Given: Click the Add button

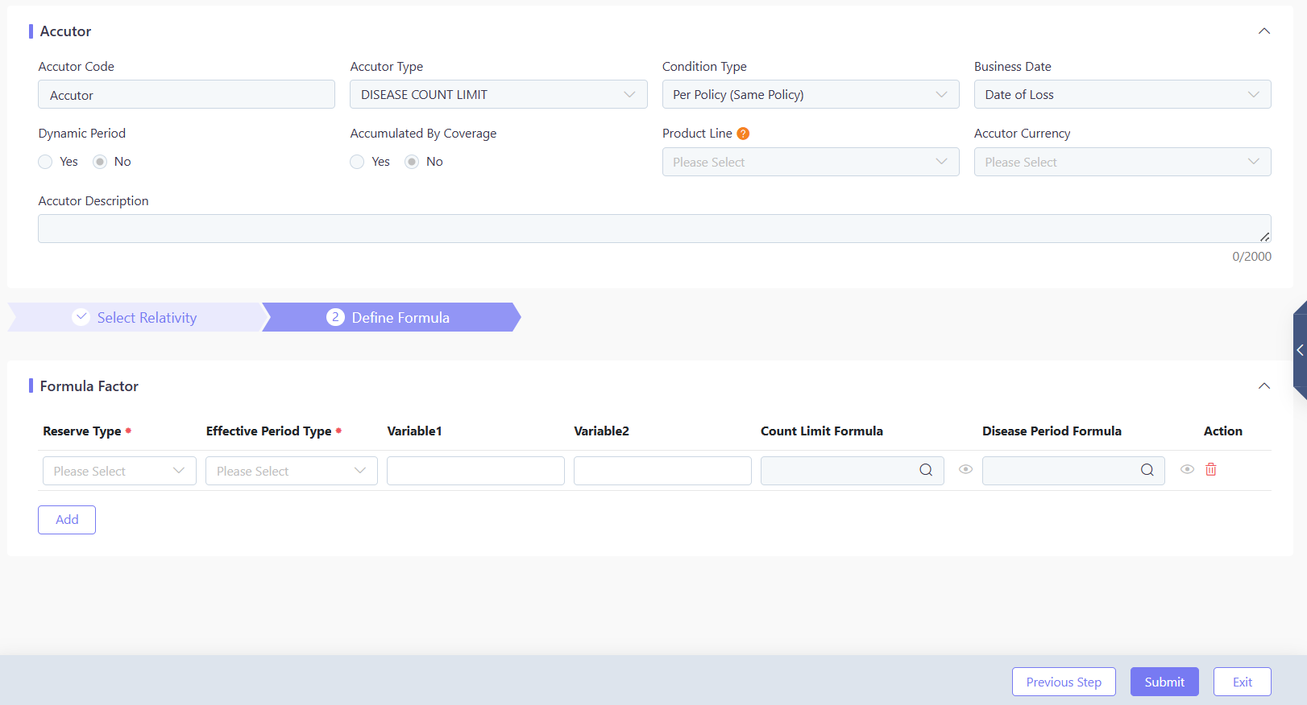Looking at the screenshot, I should [67, 520].
